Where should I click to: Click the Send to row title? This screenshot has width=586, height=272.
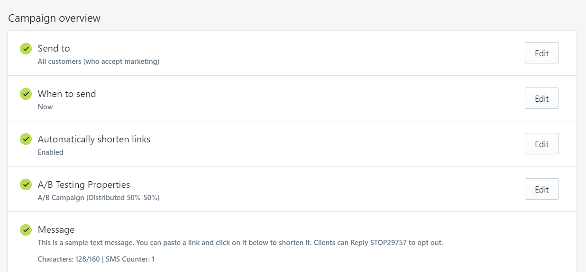point(54,48)
